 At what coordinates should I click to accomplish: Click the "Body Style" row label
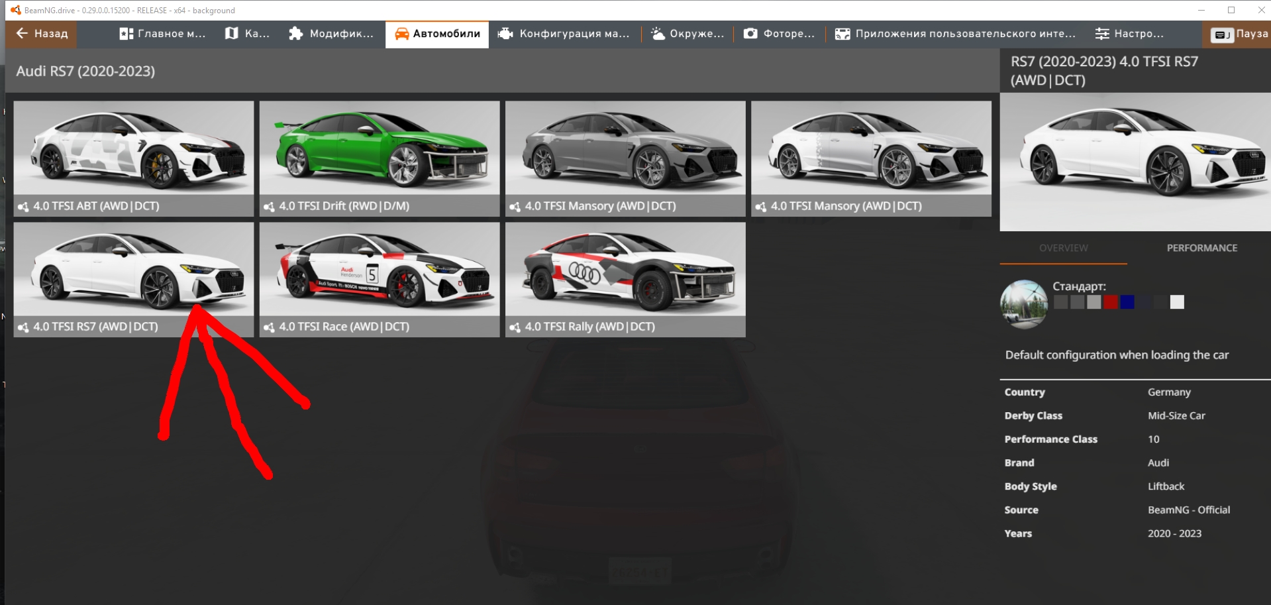pos(1031,486)
